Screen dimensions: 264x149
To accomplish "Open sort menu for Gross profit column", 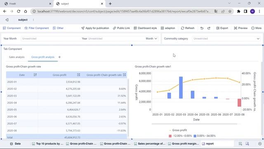I will [x=79, y=74].
